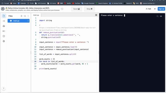Open the settings gear icon

pos(4,41)
